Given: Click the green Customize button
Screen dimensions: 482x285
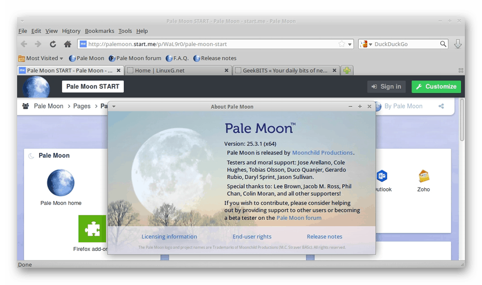Looking at the screenshot, I should 436,87.
